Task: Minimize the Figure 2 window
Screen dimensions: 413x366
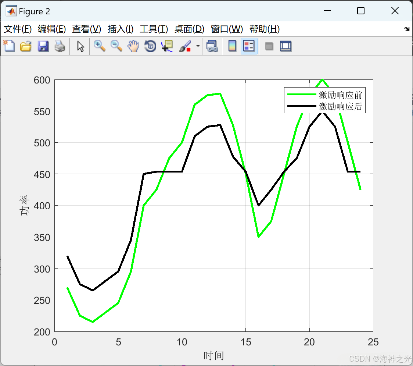Action: coord(327,11)
